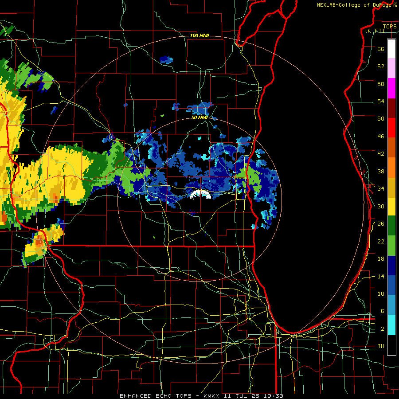Select the 54 value on the legend scale

coord(381,101)
